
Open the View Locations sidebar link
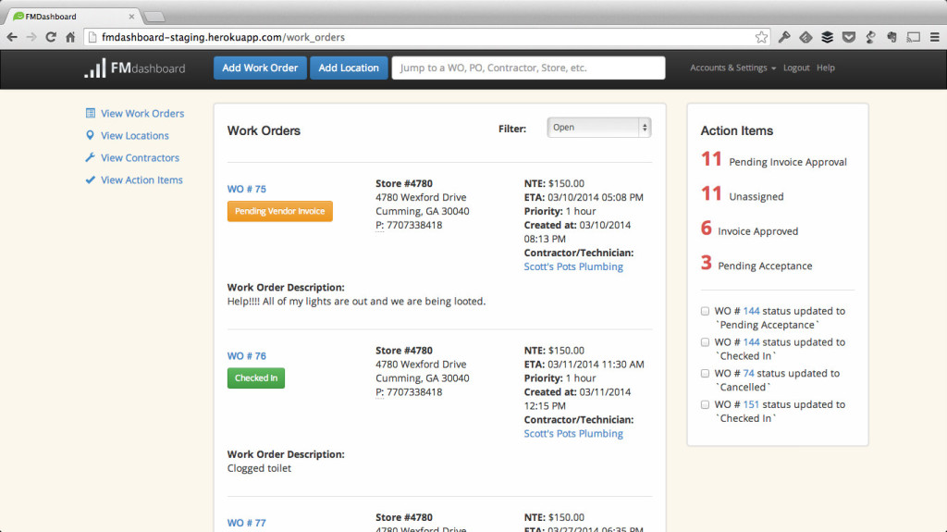tap(135, 135)
